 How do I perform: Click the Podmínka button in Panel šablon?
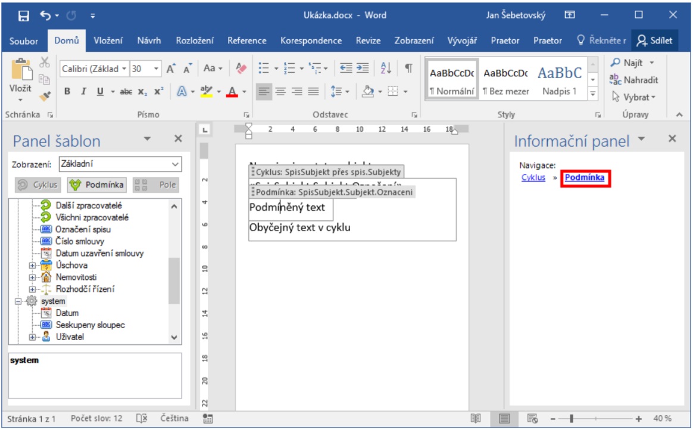point(97,185)
